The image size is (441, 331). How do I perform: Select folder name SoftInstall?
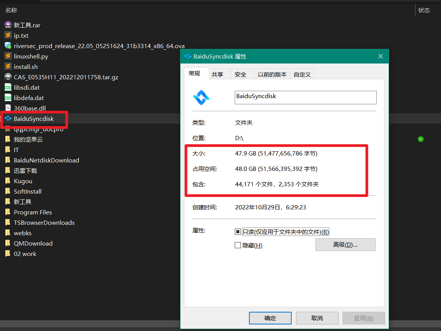(x=28, y=191)
